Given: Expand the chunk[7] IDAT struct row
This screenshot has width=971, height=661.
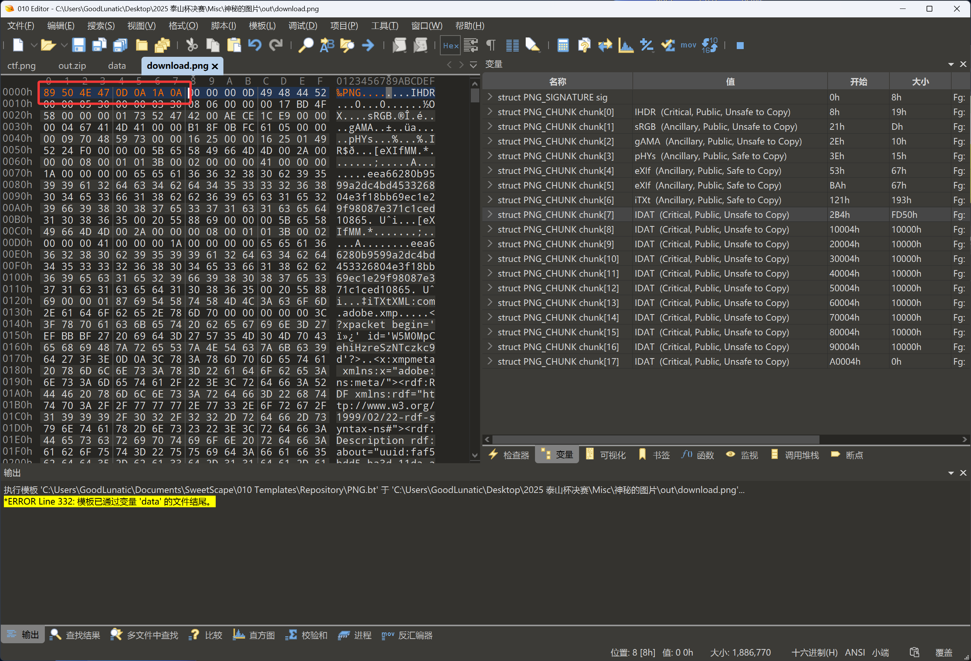Looking at the screenshot, I should coord(490,214).
